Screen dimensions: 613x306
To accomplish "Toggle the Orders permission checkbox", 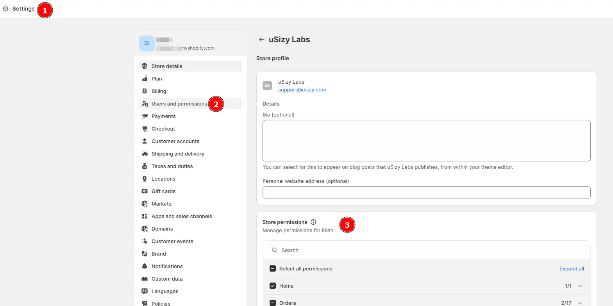I will point(273,303).
